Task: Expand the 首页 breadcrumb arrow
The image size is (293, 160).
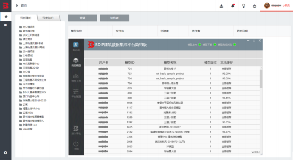Action: [x=17, y=6]
